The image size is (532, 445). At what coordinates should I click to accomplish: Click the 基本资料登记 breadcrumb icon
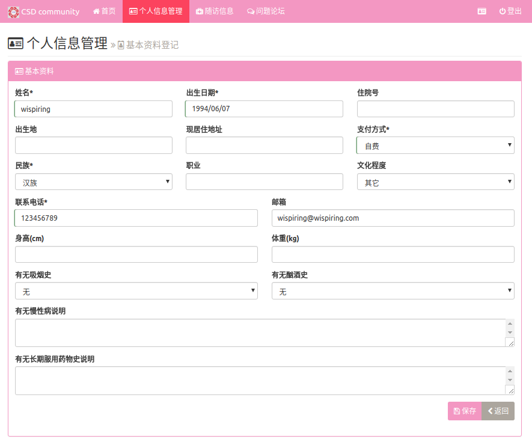point(121,45)
